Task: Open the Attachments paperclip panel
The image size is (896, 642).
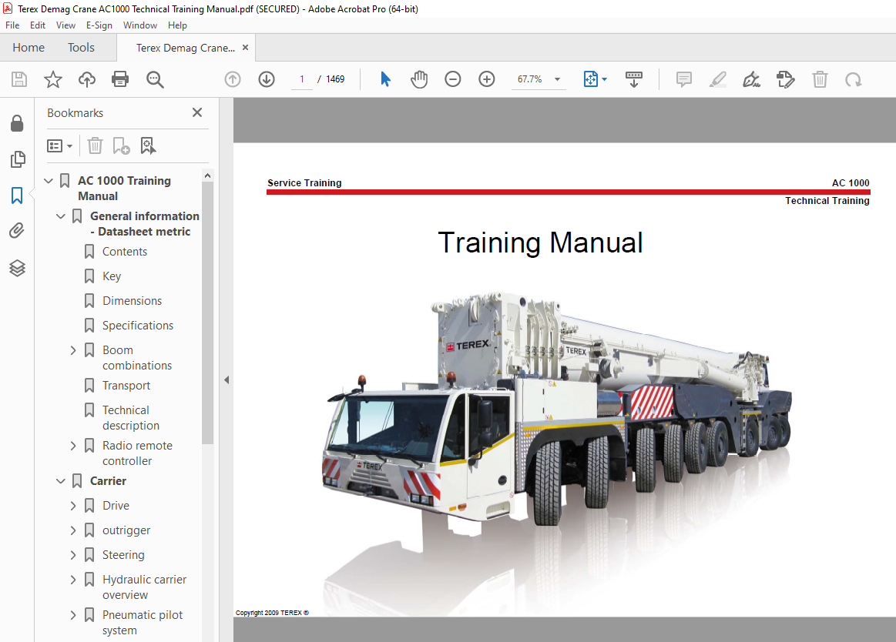Action: (x=17, y=231)
